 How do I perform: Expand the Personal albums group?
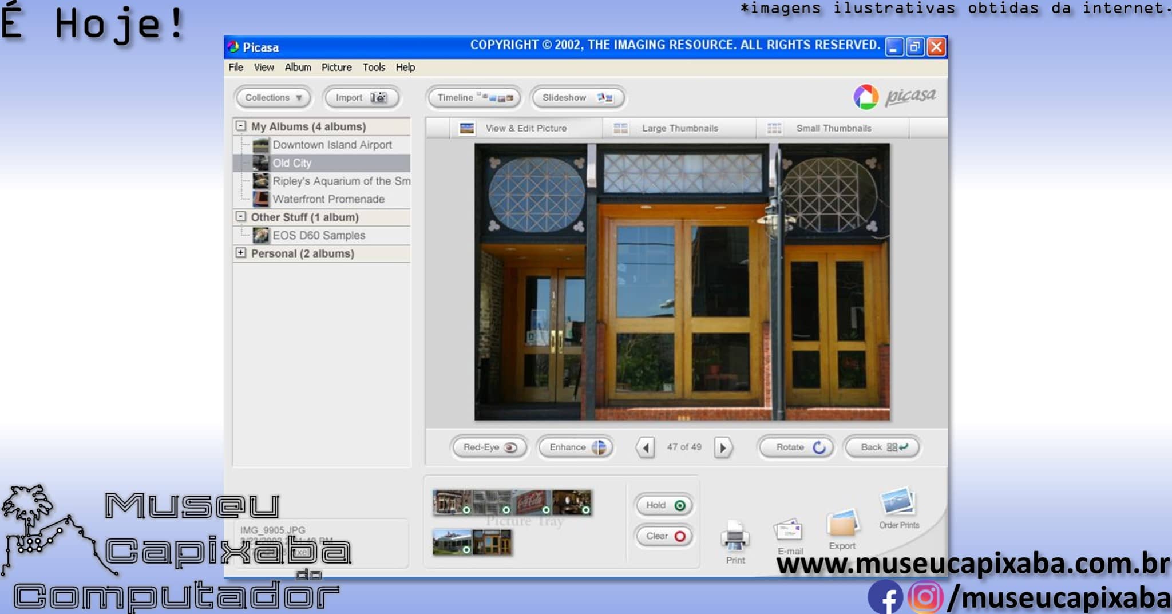[x=241, y=253]
